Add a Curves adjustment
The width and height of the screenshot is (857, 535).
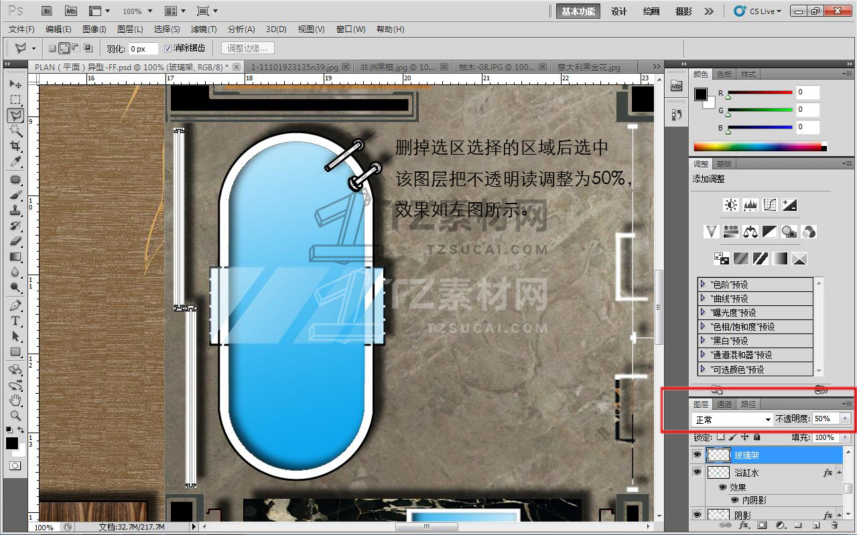(x=770, y=205)
